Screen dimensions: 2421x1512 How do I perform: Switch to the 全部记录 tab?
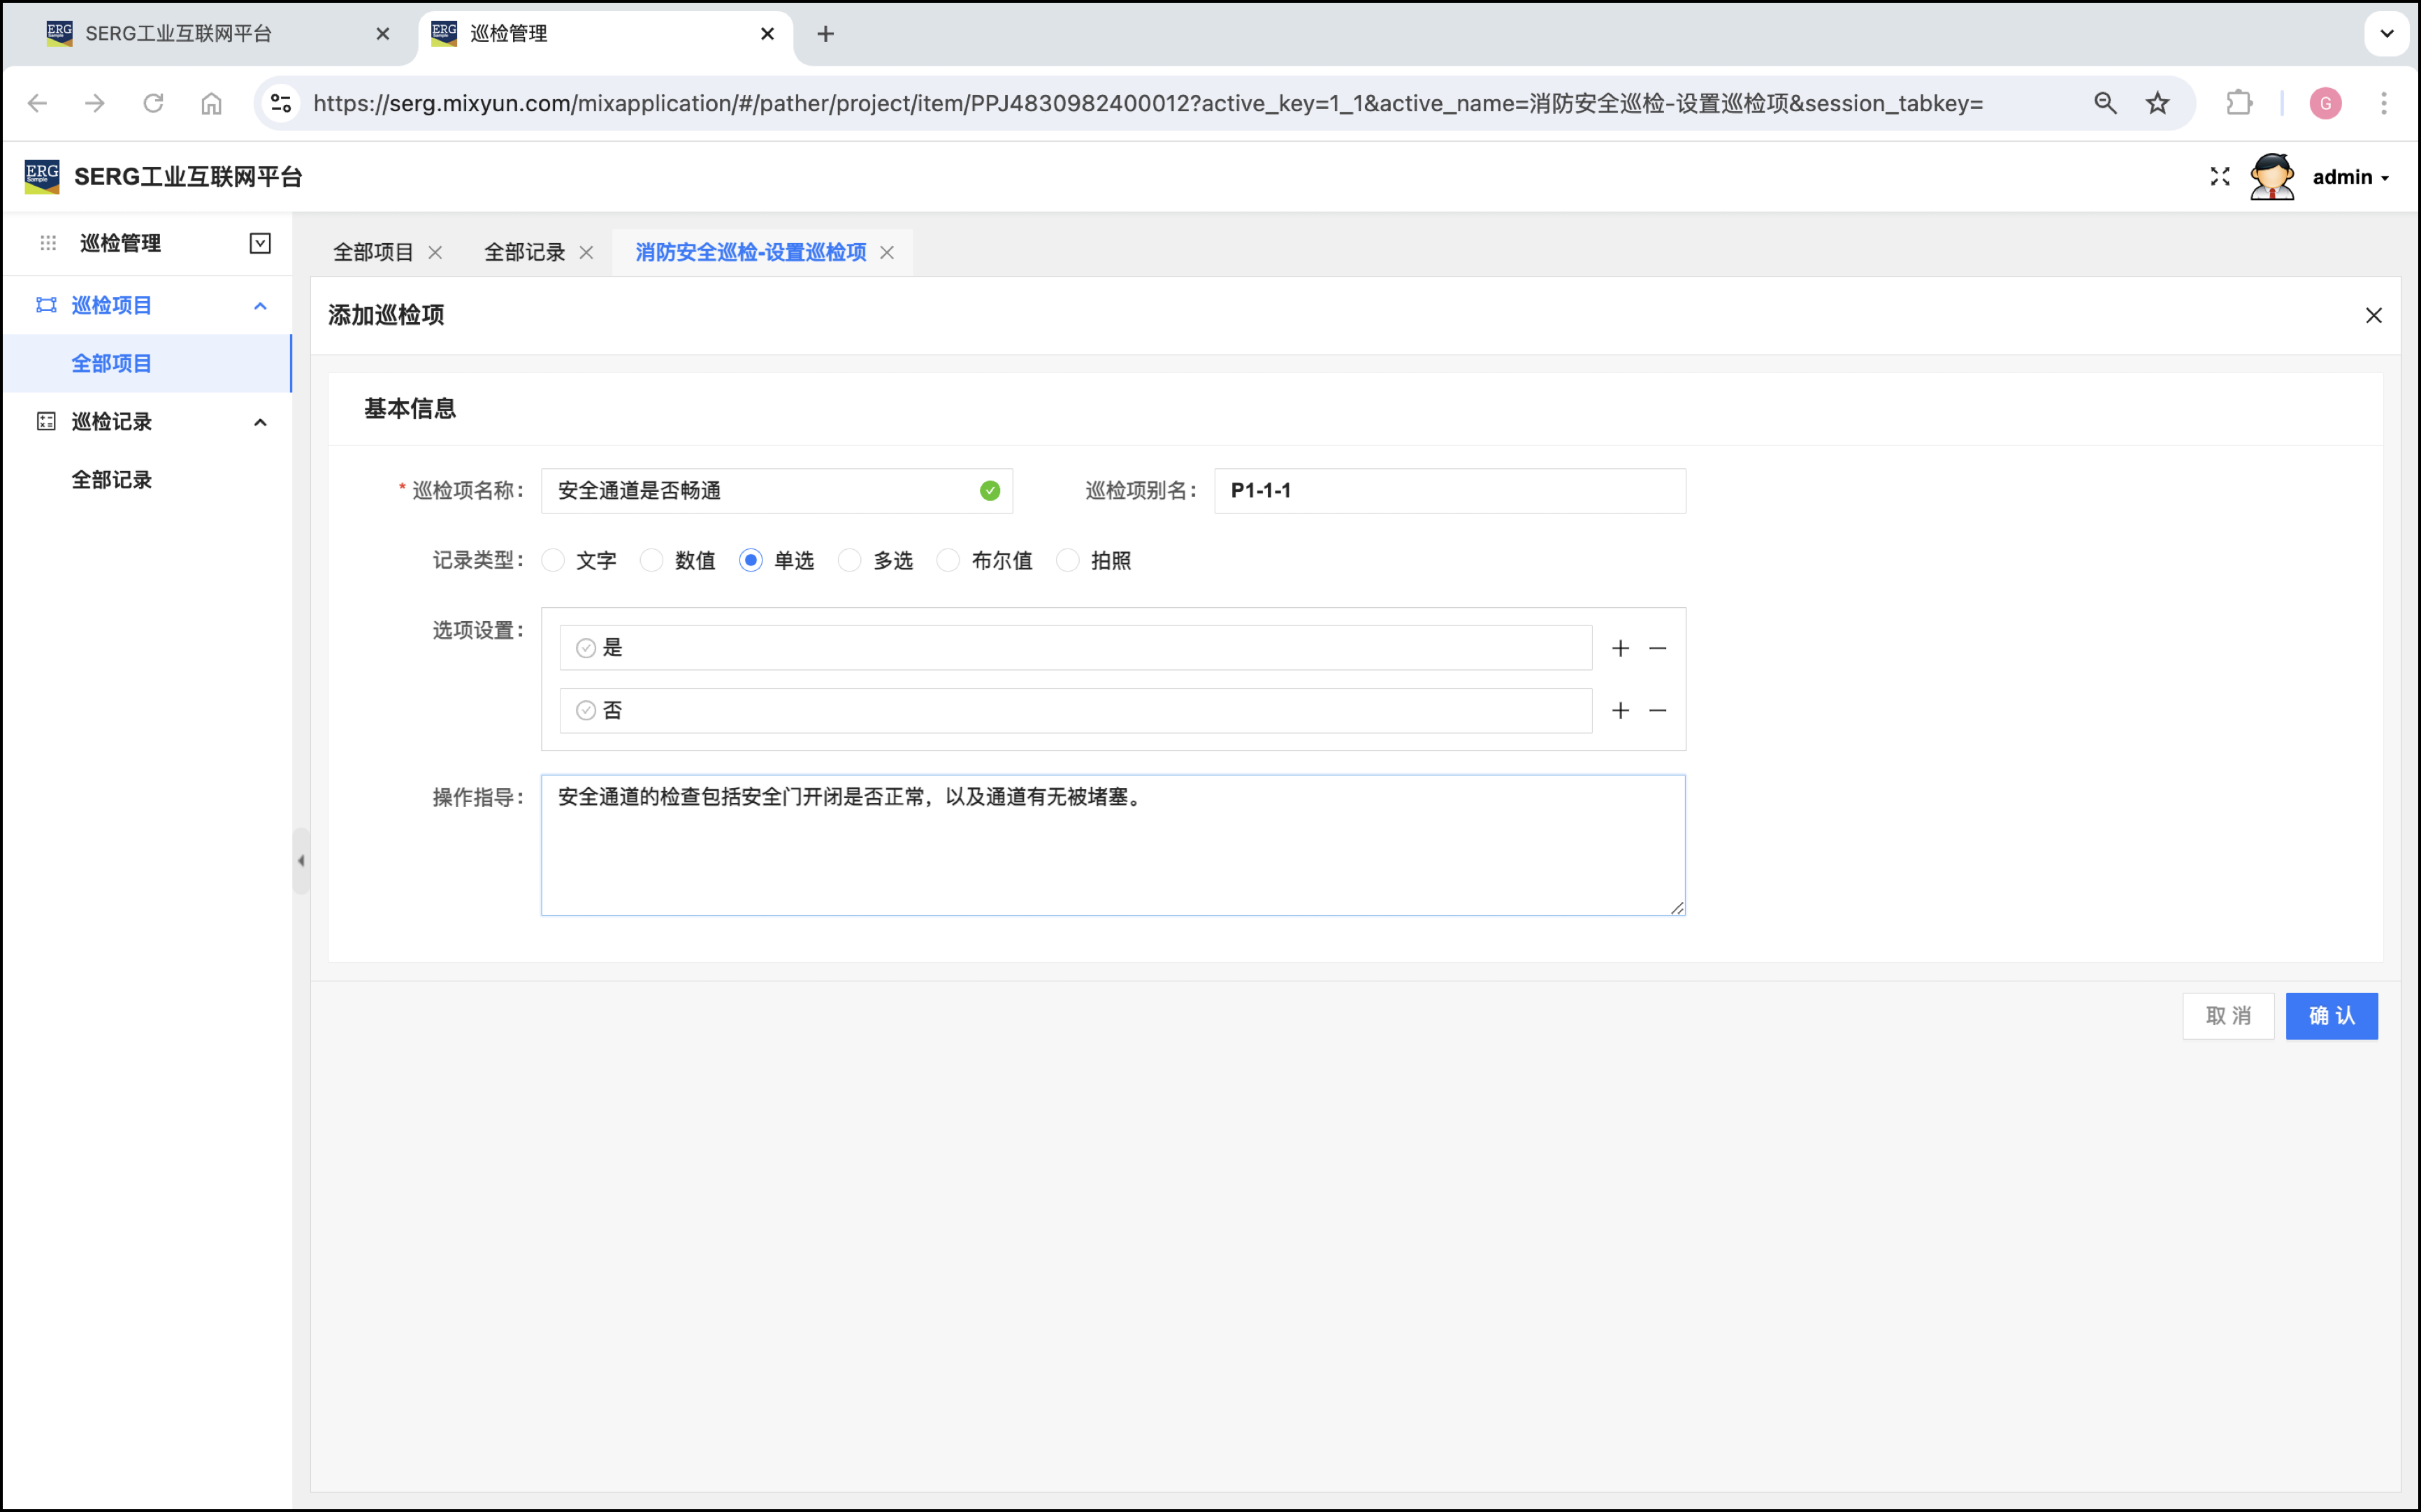click(x=524, y=252)
